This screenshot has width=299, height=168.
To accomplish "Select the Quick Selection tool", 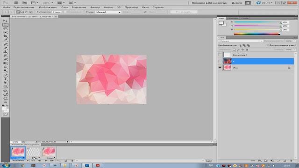I will point(5,32).
